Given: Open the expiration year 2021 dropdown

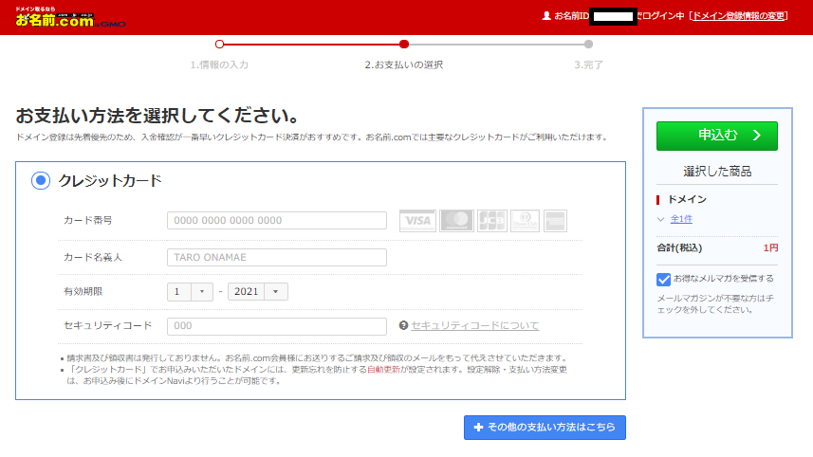Looking at the screenshot, I should coord(257,292).
